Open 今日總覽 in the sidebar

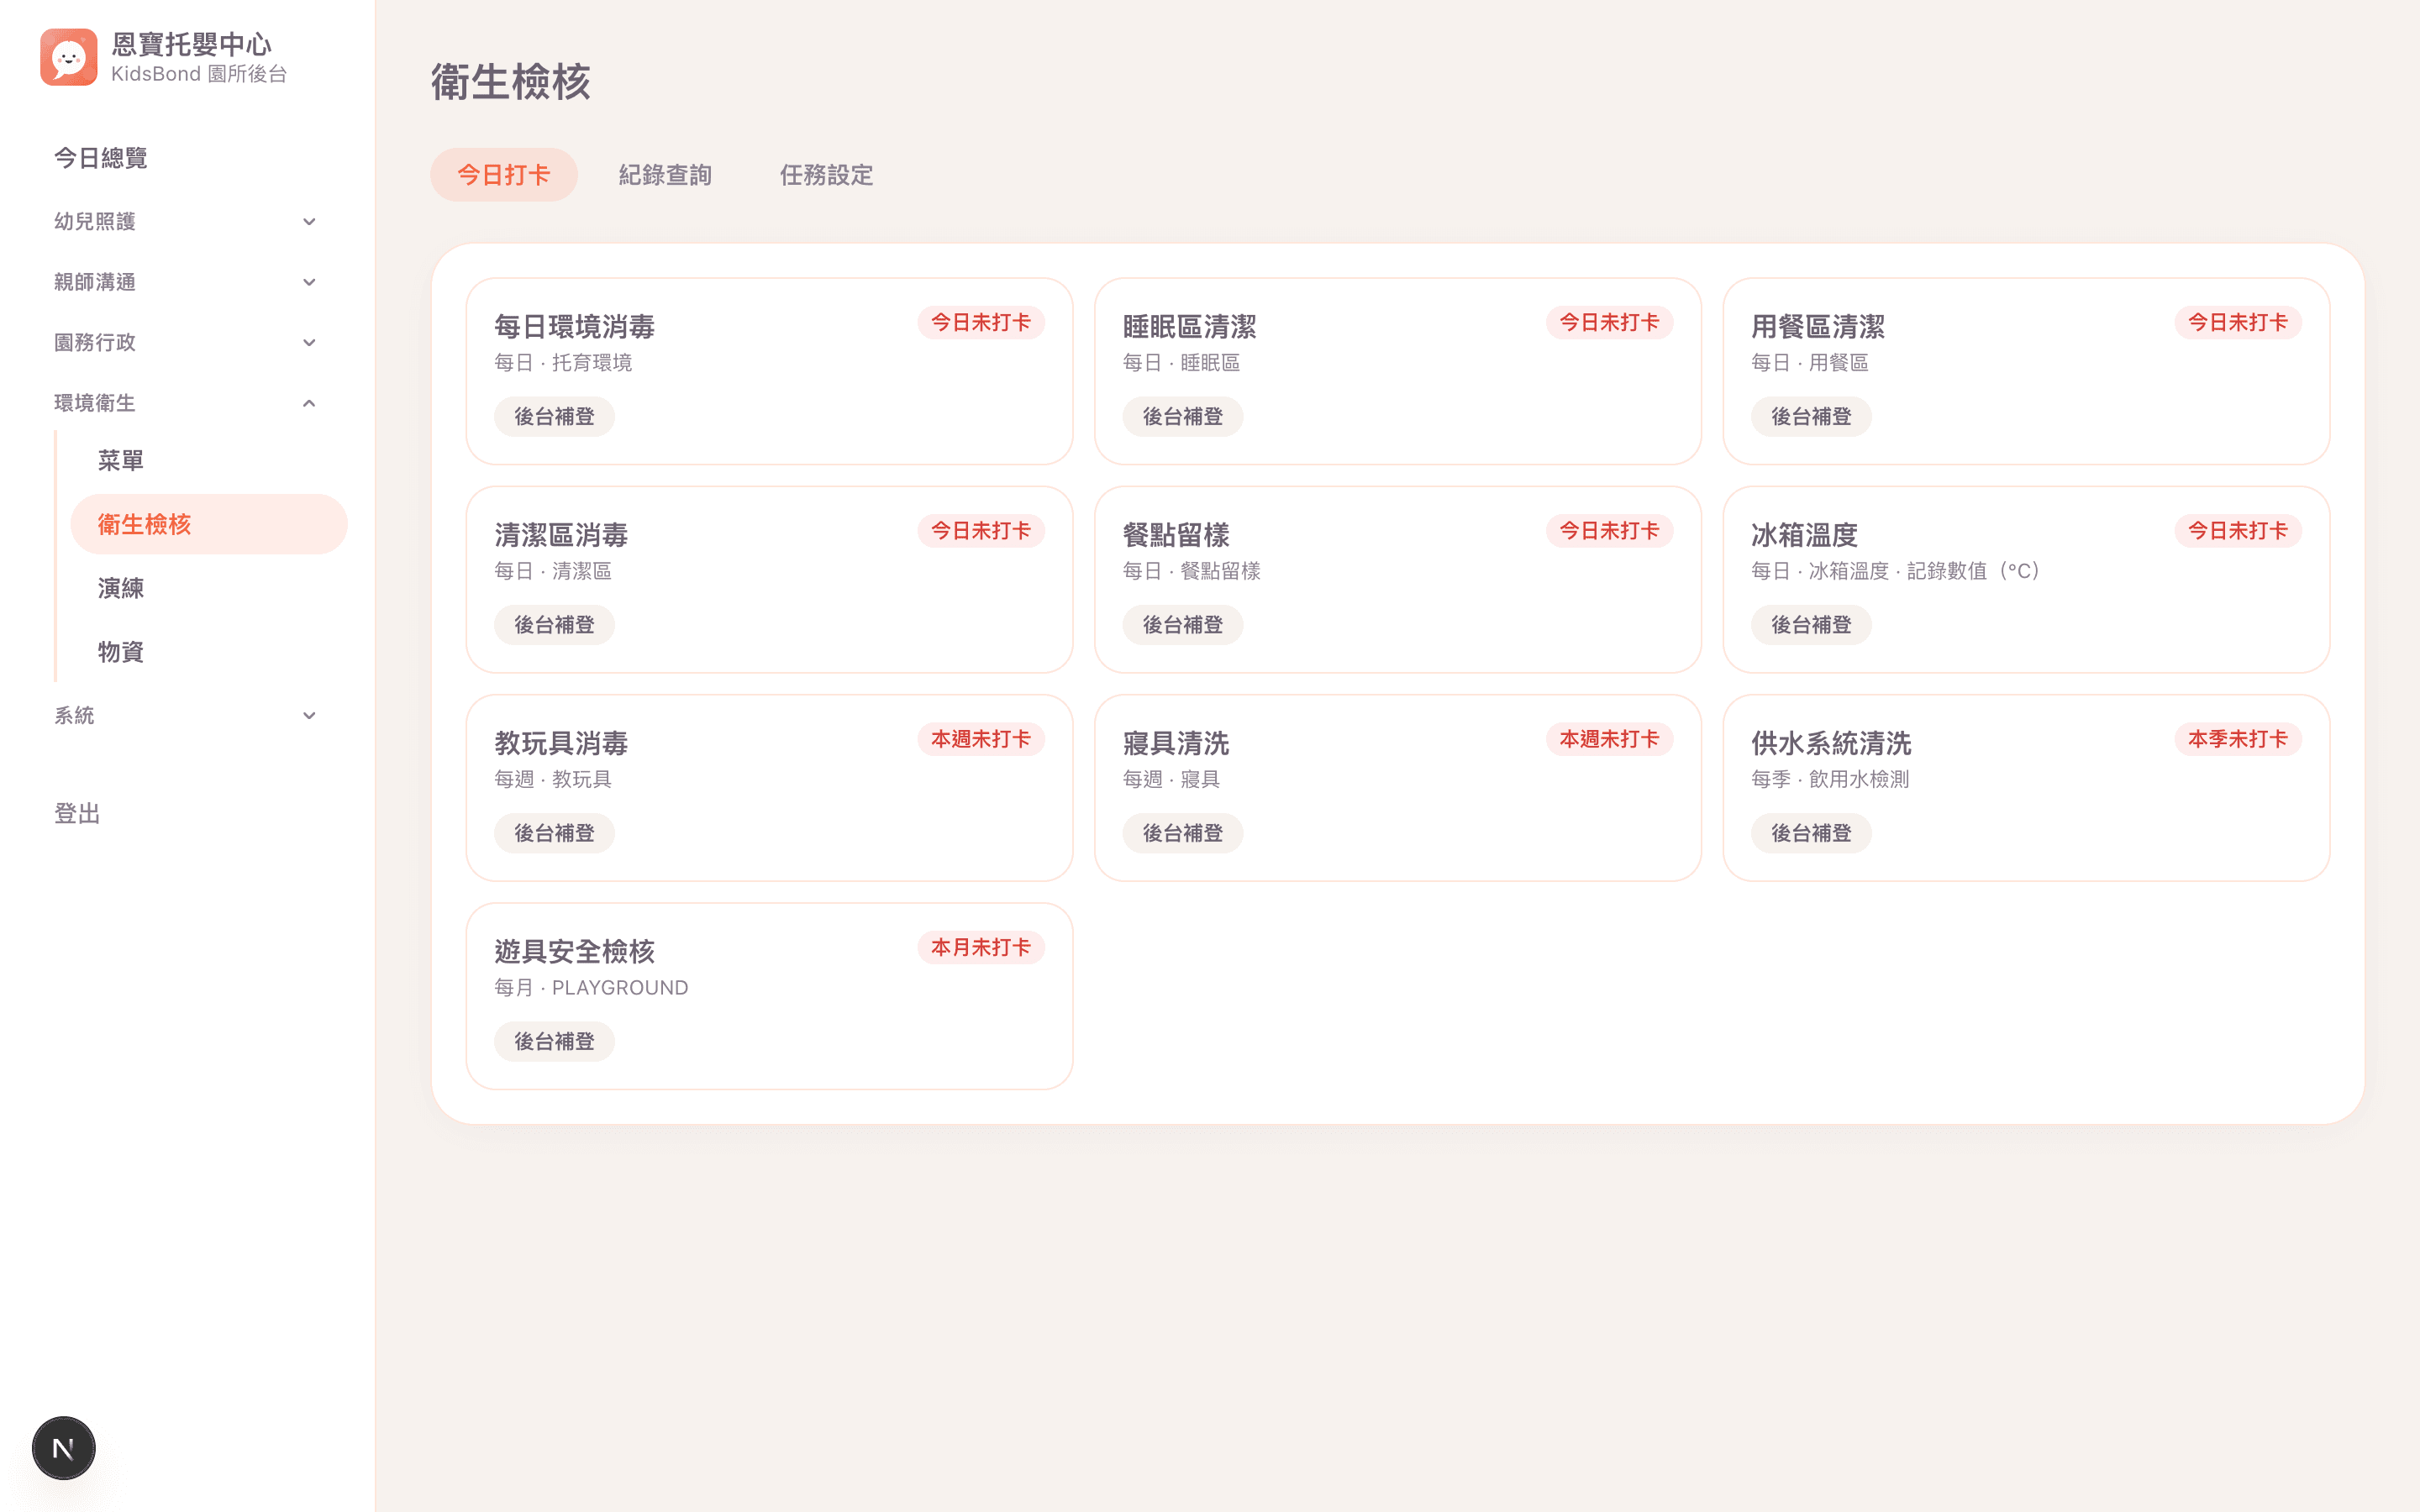click(x=101, y=158)
